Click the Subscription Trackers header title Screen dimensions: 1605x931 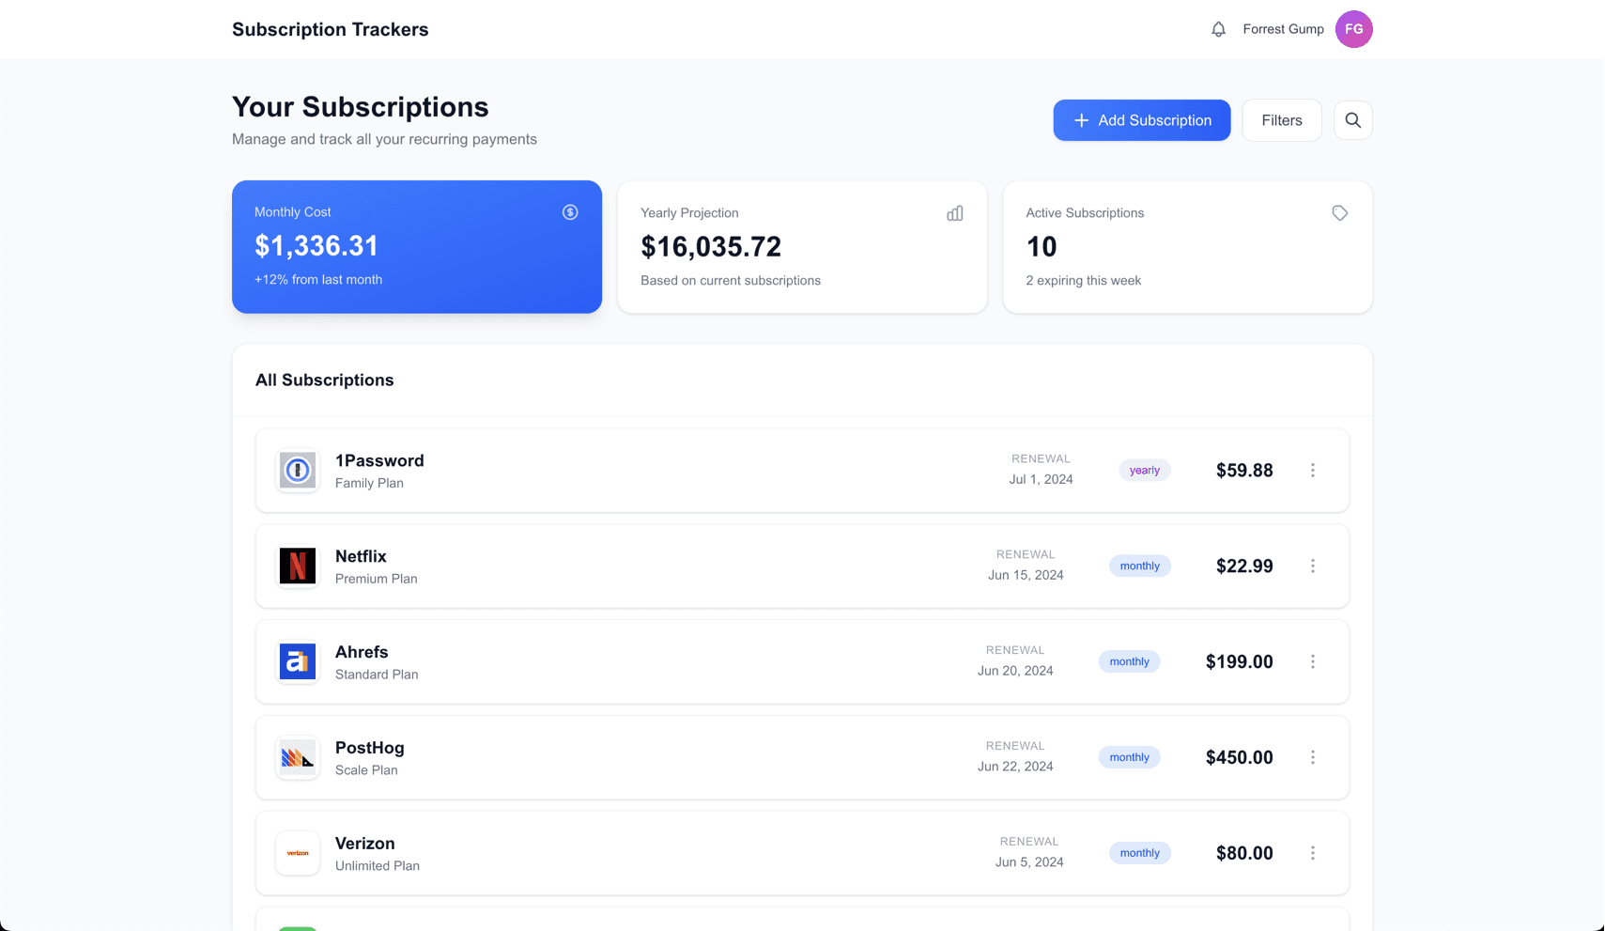coord(330,29)
